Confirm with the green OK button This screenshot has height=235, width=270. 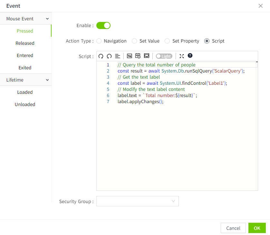257,228
